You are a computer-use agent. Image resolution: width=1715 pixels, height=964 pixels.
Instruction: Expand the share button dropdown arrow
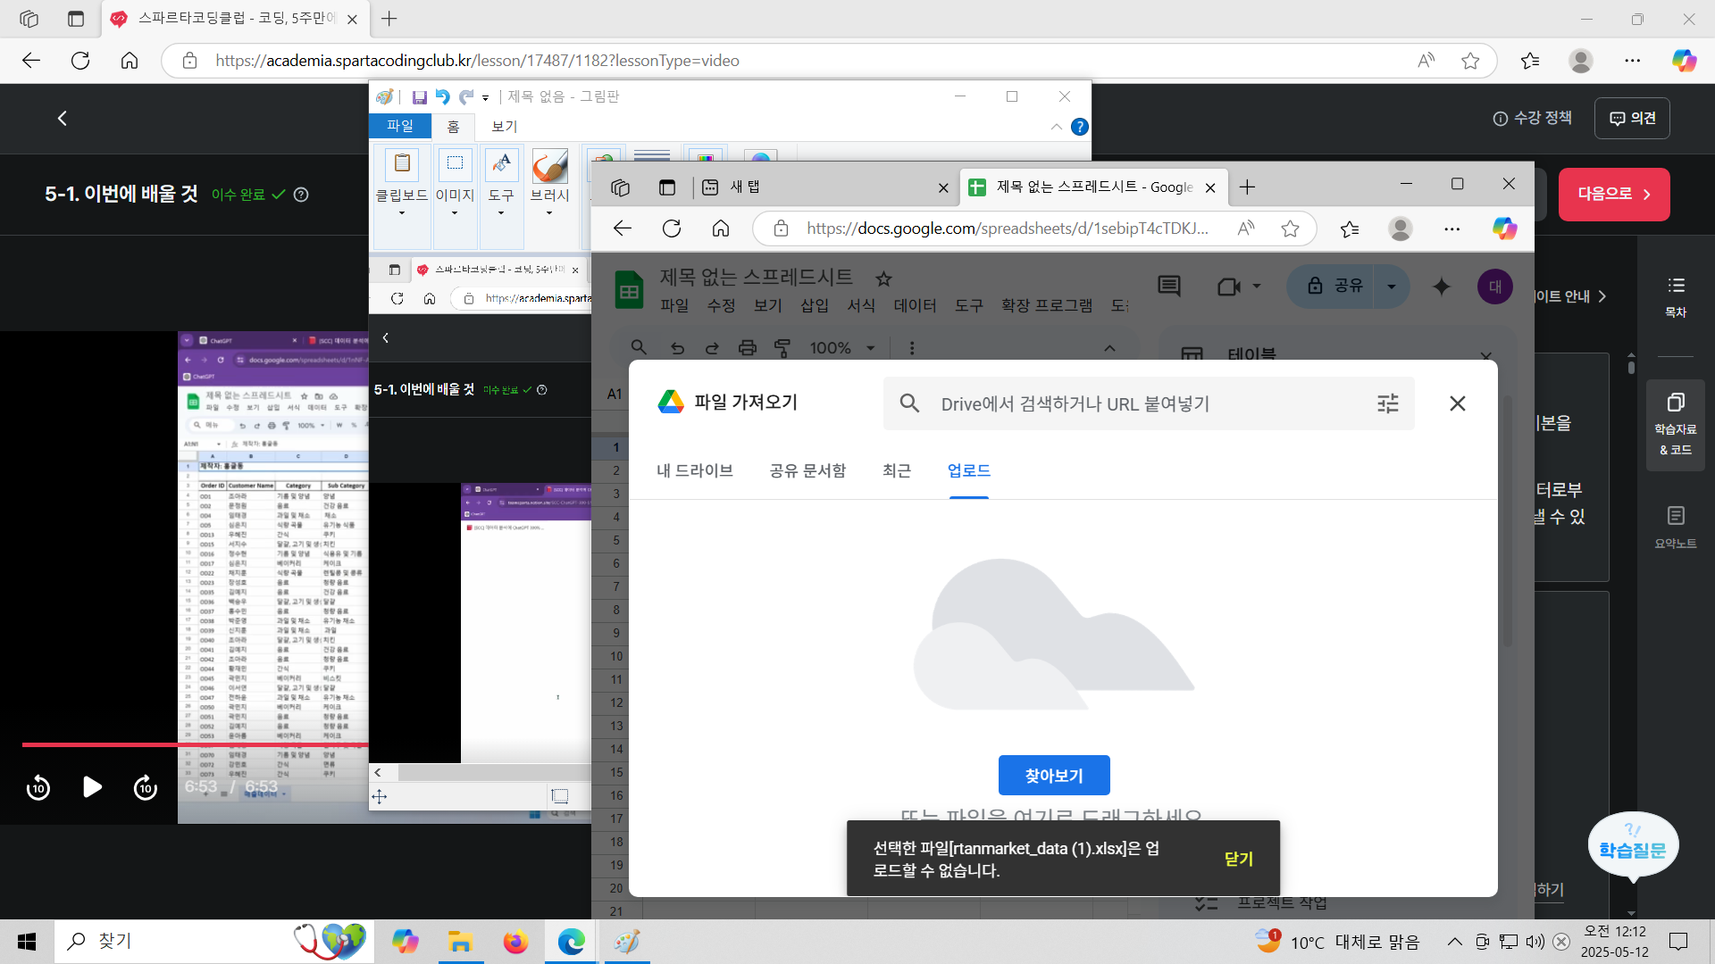1392,287
